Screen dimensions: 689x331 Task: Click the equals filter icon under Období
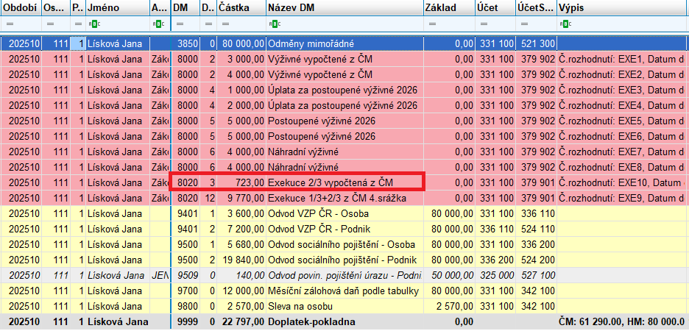pyautogui.click(x=9, y=24)
